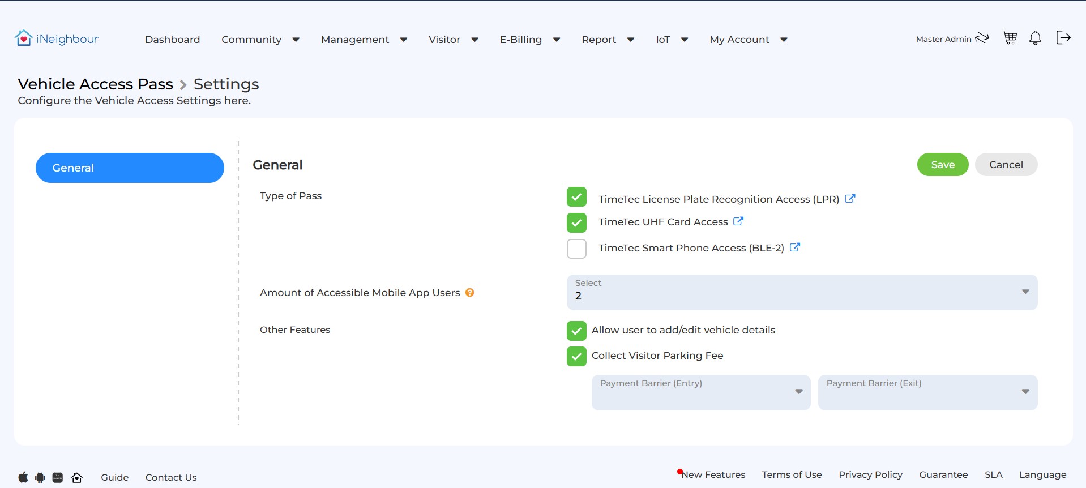Screen dimensions: 1086x488
Task: Expand the Management menu
Action: 364,40
